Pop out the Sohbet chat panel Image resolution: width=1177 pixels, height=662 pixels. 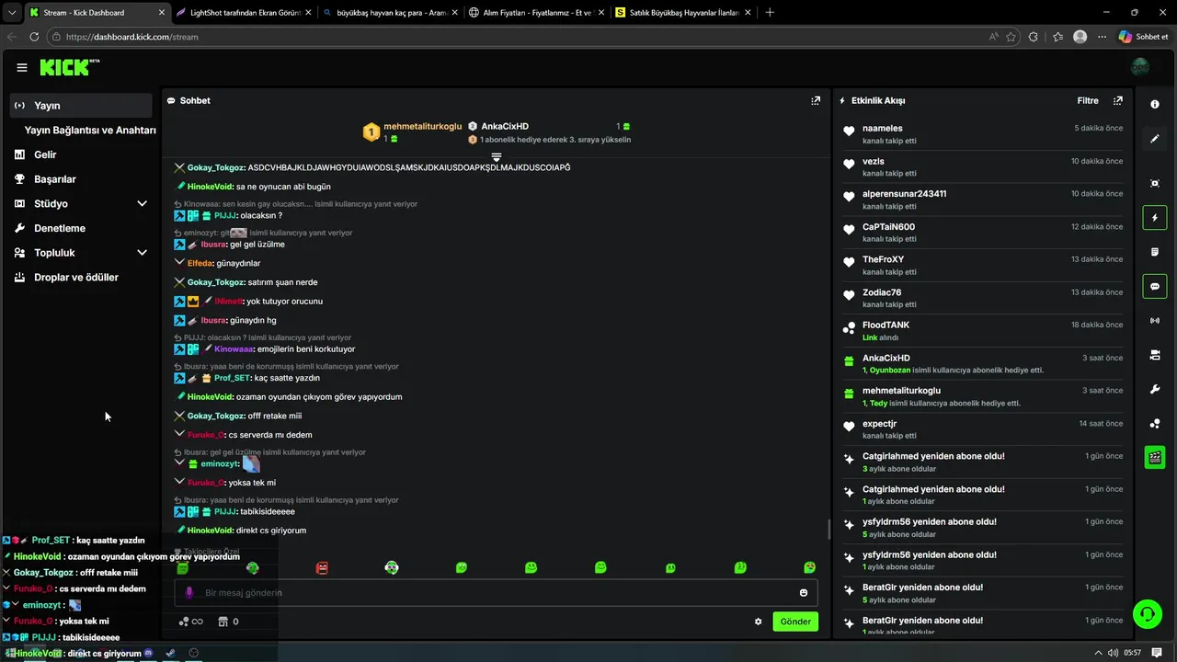tap(816, 100)
